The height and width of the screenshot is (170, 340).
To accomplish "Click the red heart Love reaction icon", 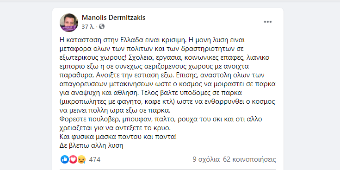I will coord(73,160).
